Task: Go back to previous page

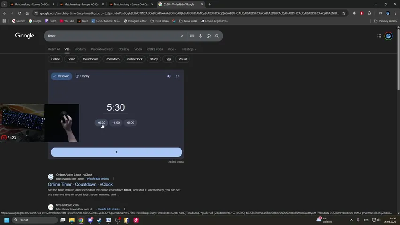Action: coord(5,13)
